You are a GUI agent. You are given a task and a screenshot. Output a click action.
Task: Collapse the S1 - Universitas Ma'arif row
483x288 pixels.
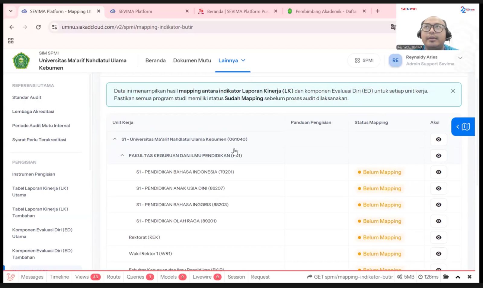[x=115, y=139]
